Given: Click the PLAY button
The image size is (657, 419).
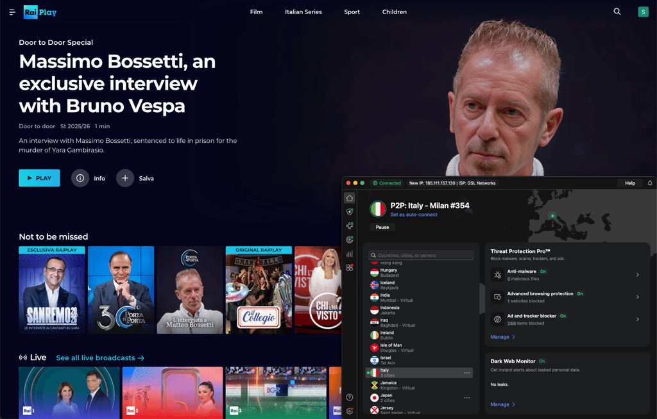Looking at the screenshot, I should click(39, 178).
